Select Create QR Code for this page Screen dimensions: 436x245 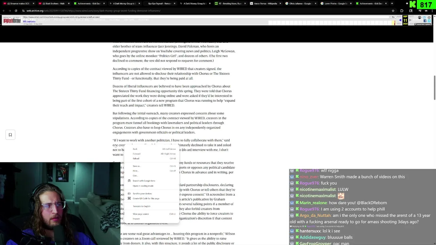pos(151,198)
